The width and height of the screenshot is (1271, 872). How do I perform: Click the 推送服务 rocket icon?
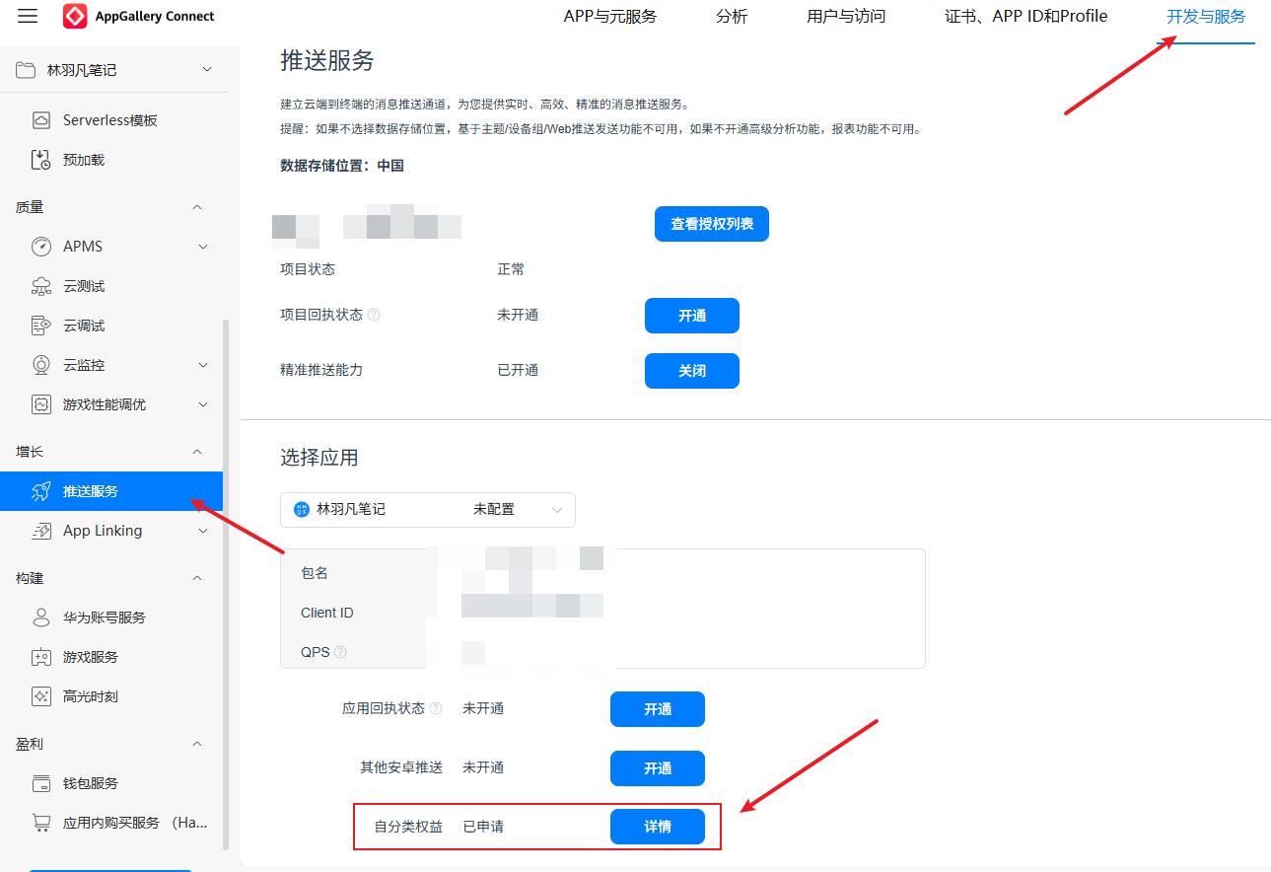(x=41, y=491)
